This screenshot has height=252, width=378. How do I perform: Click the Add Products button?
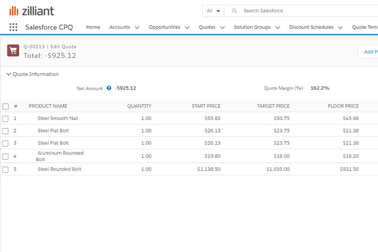coord(368,51)
